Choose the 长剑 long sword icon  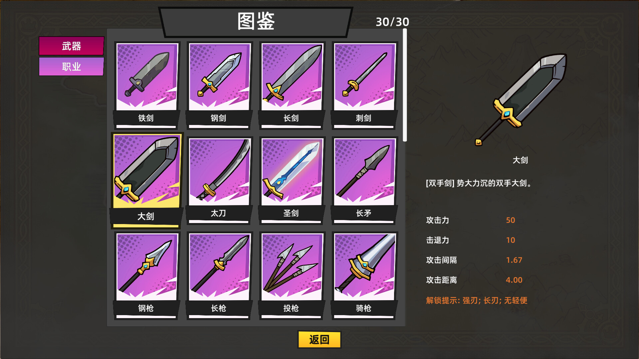[292, 85]
